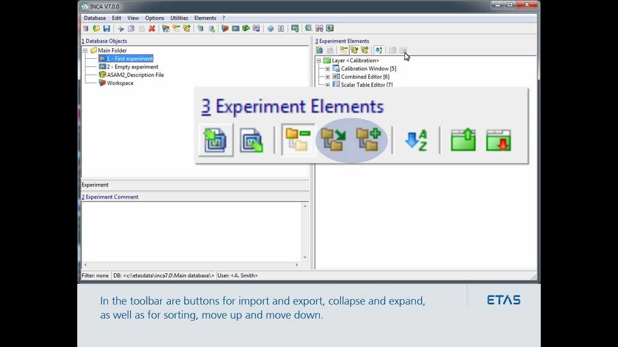
Task: Click the checklist icon with red checkmark
Action: (x=281, y=28)
